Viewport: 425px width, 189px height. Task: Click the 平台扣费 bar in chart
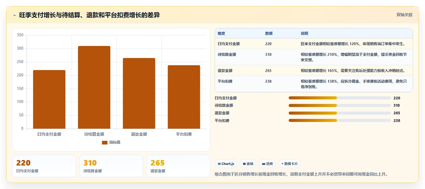(x=184, y=97)
